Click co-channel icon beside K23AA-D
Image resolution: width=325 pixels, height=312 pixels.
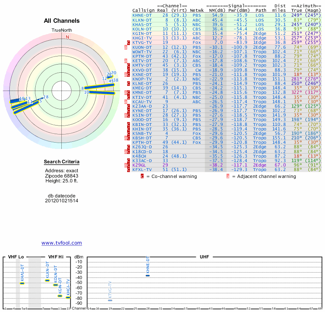pos(129,106)
